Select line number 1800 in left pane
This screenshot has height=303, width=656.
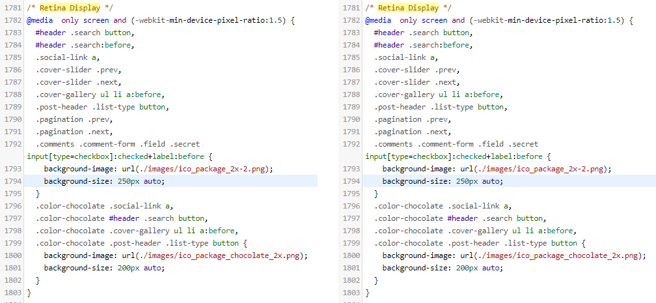pos(12,255)
